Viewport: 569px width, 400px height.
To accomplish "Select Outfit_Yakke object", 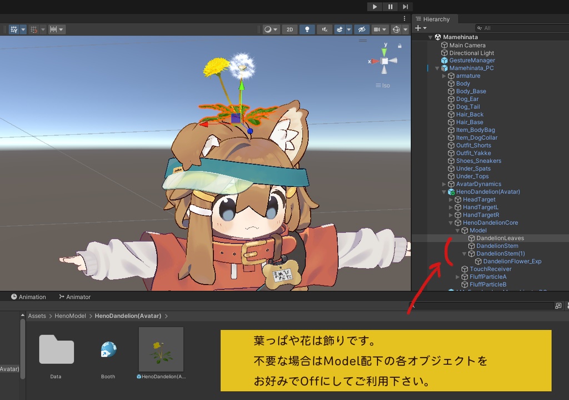I will [x=473, y=153].
